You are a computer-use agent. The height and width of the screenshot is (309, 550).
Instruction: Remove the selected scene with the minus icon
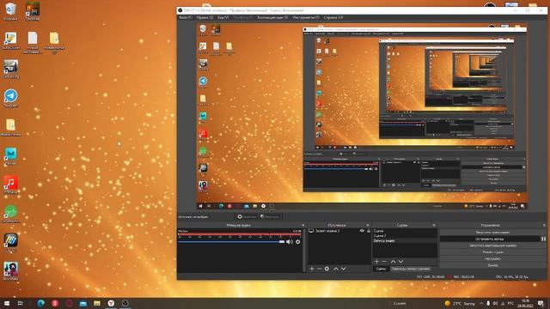tap(384, 261)
